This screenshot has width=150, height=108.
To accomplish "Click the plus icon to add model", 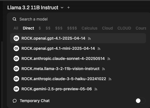I will 69,8.
